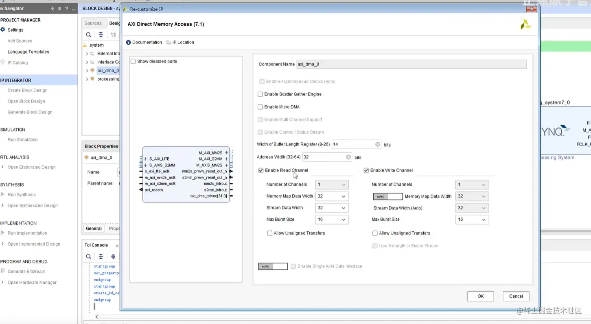Click Generate Block Design
591x324 pixels.
tap(30, 112)
